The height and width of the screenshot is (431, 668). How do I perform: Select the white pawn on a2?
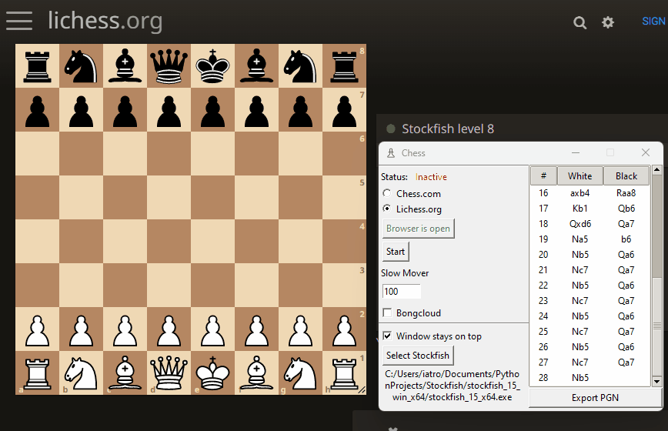[38, 330]
